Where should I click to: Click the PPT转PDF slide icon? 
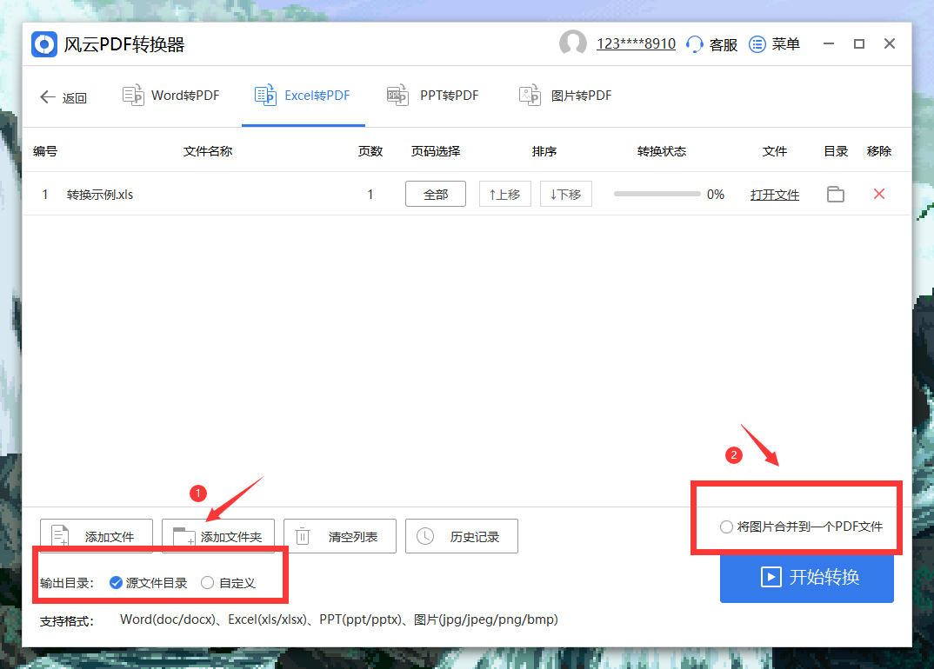(x=397, y=96)
